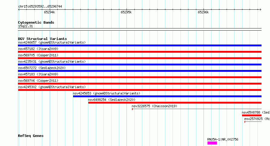Image resolution: width=270 pixels, height=146 pixels.
Task: Click the left arrow of the ruler
Action: point(19,10)
